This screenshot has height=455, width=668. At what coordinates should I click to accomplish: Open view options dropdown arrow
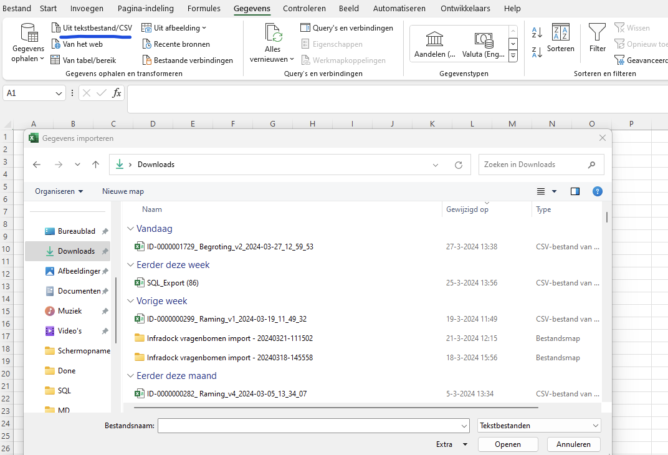coord(554,191)
